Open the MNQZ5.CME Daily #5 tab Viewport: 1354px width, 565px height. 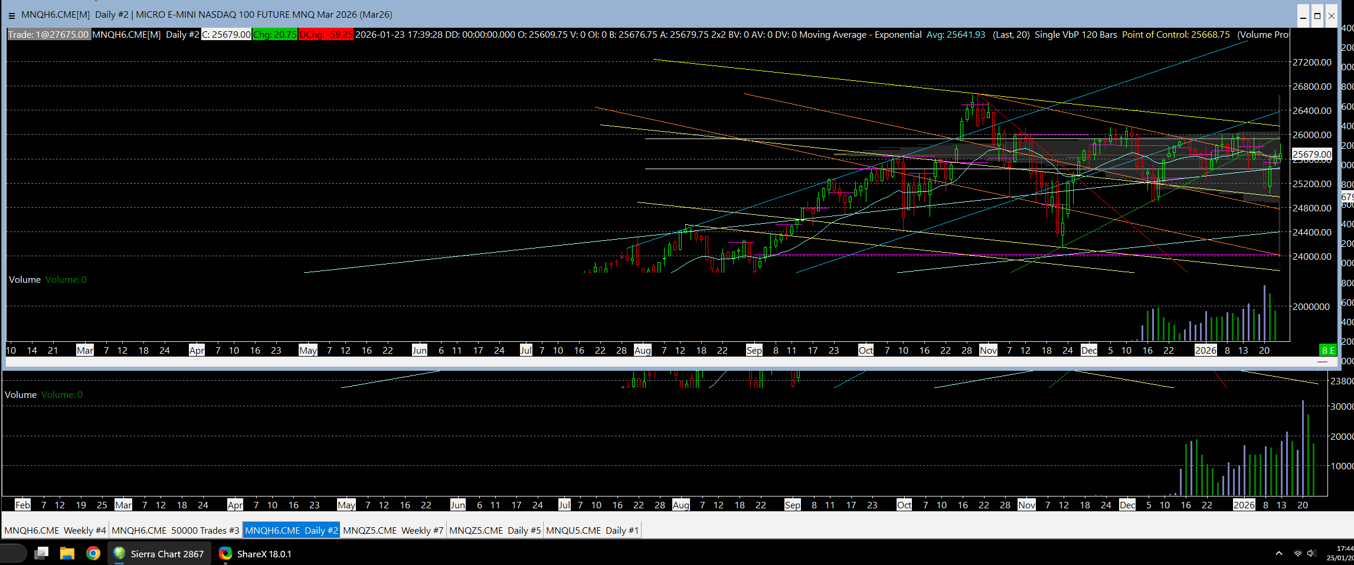coord(495,530)
